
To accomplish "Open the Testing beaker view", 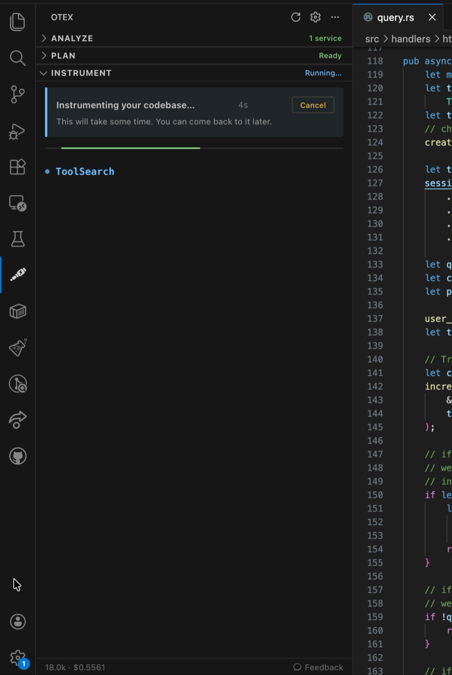I will pyautogui.click(x=17, y=239).
